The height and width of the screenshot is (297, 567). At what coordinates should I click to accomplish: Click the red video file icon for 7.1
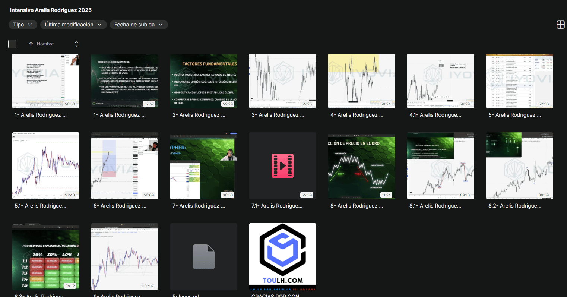(282, 165)
